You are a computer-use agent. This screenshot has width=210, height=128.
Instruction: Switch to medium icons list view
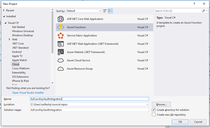110,11
